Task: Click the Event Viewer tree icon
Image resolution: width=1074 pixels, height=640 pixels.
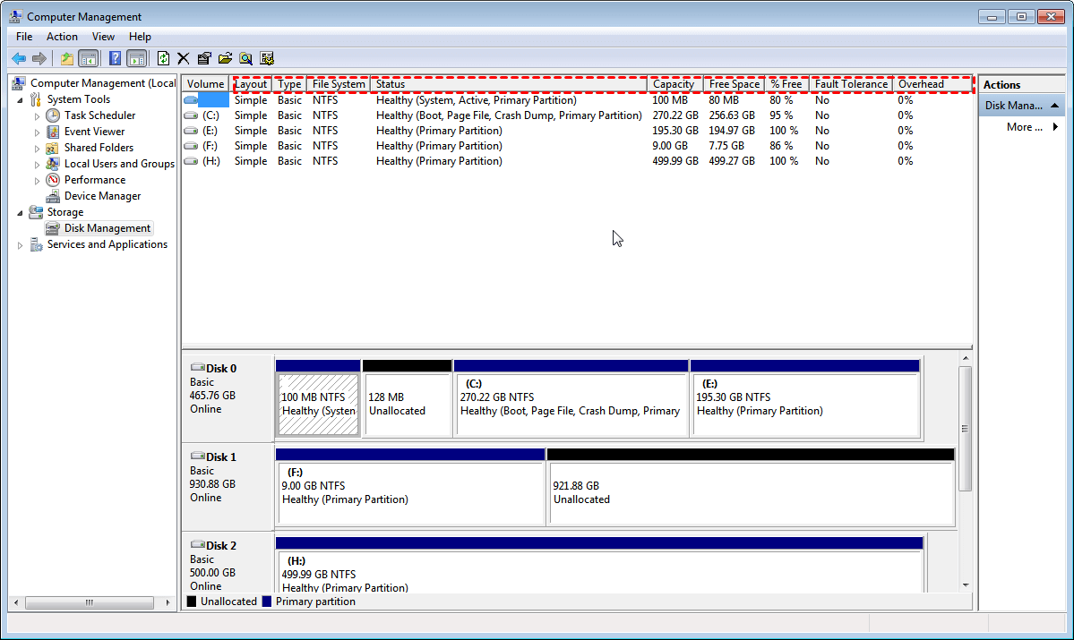Action: 53,132
